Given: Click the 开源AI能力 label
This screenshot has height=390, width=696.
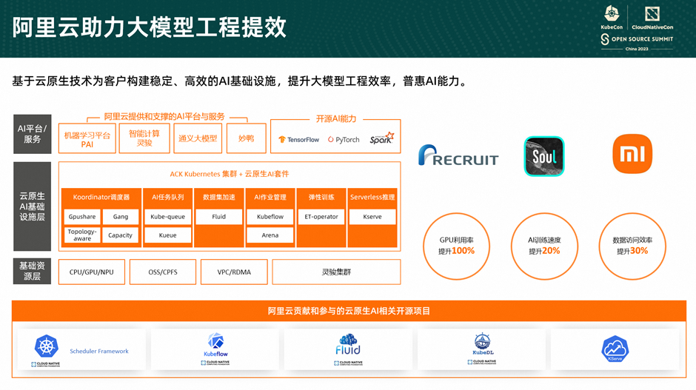Looking at the screenshot, I should click(x=336, y=118).
